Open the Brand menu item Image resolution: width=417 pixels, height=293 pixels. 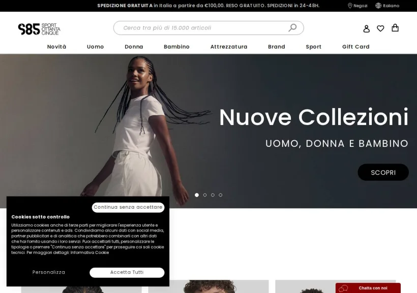click(x=277, y=47)
